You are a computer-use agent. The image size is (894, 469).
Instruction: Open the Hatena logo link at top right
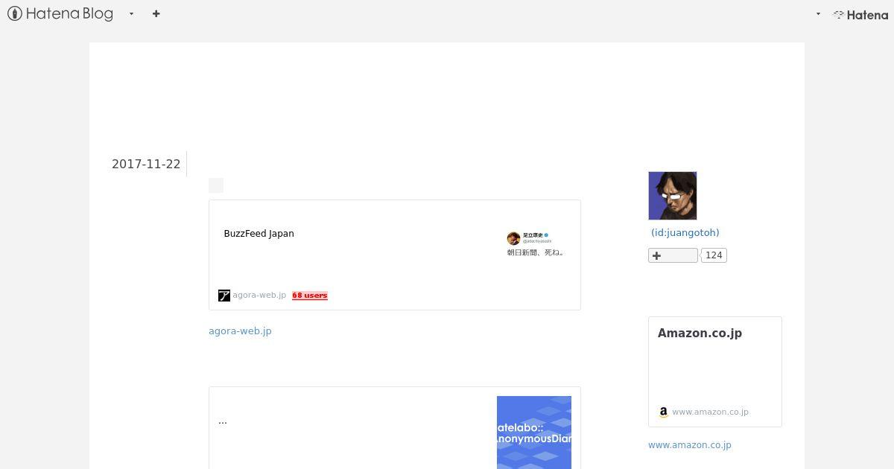[x=860, y=14]
